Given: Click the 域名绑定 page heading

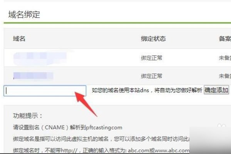Looking at the screenshot, I should 24,15.
